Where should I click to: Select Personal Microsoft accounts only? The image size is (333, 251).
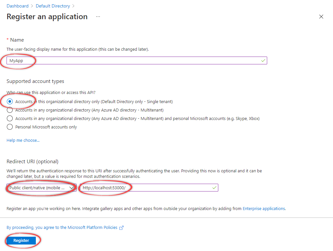(10, 127)
